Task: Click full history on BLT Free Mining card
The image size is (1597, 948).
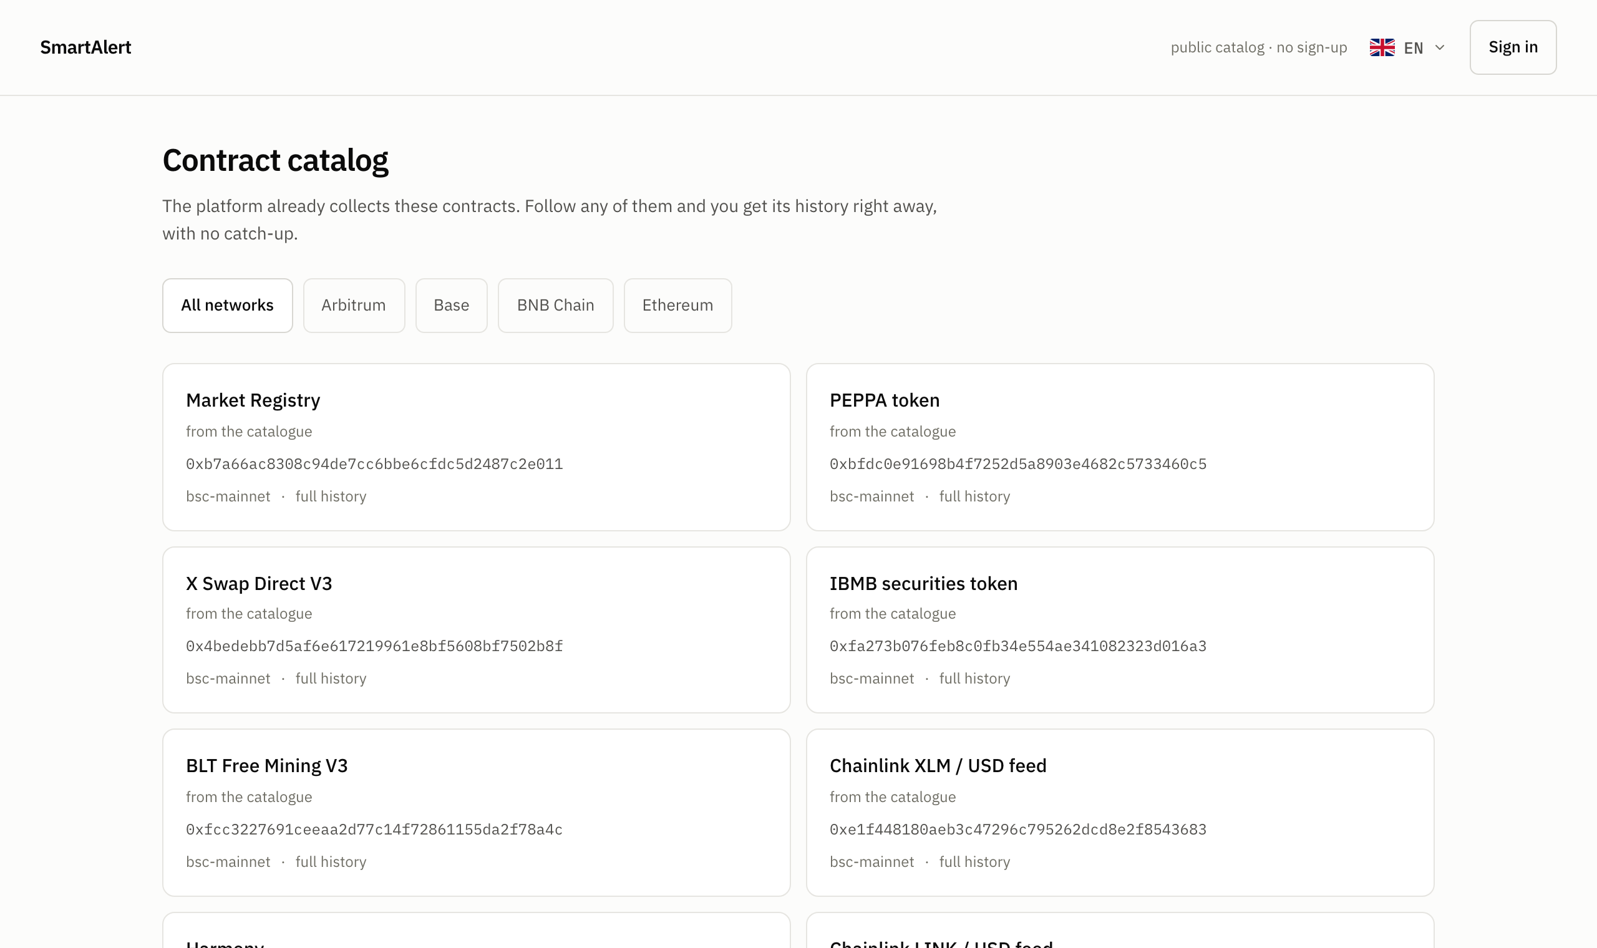Action: coord(331,862)
